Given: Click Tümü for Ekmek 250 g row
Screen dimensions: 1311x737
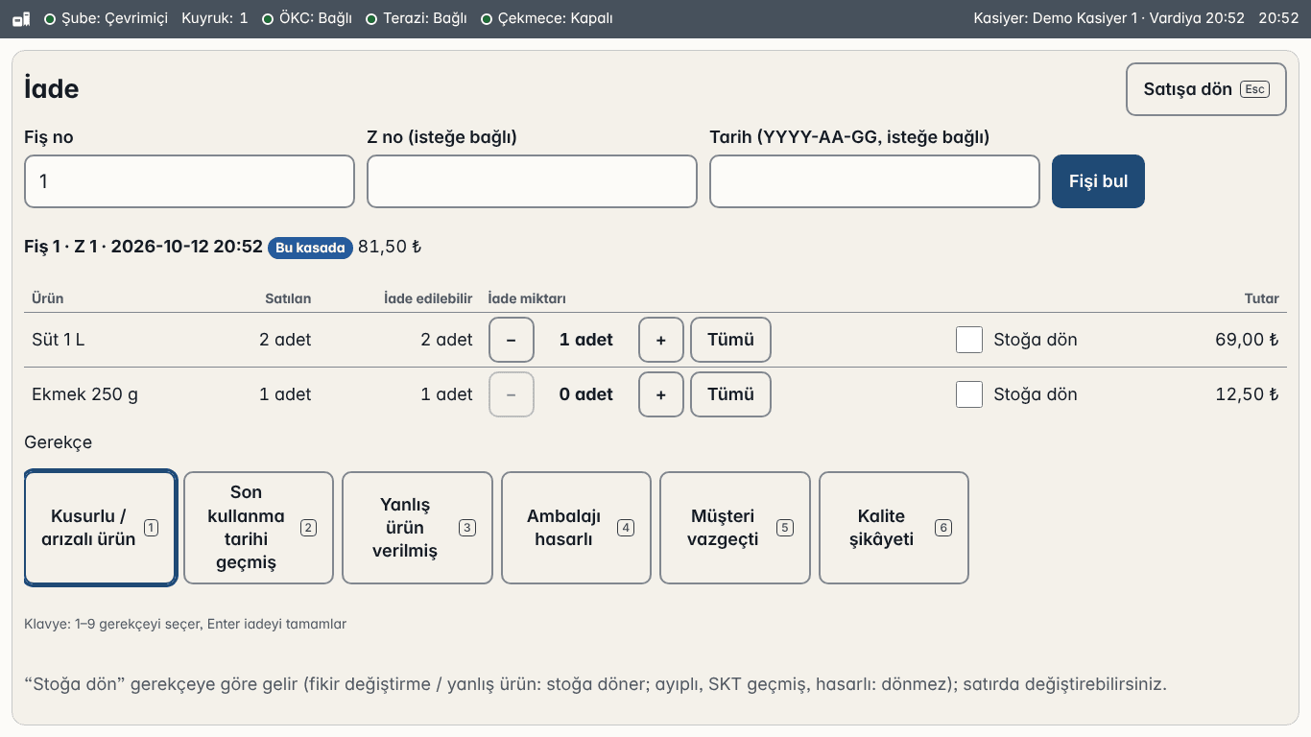Looking at the screenshot, I should coord(730,394).
